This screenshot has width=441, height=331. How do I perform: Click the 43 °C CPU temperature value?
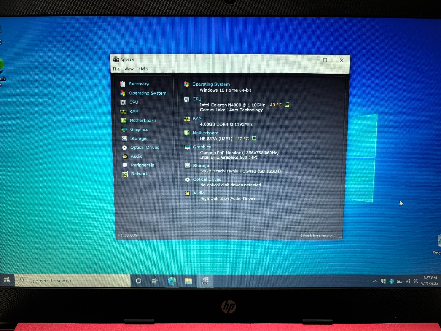(x=276, y=105)
